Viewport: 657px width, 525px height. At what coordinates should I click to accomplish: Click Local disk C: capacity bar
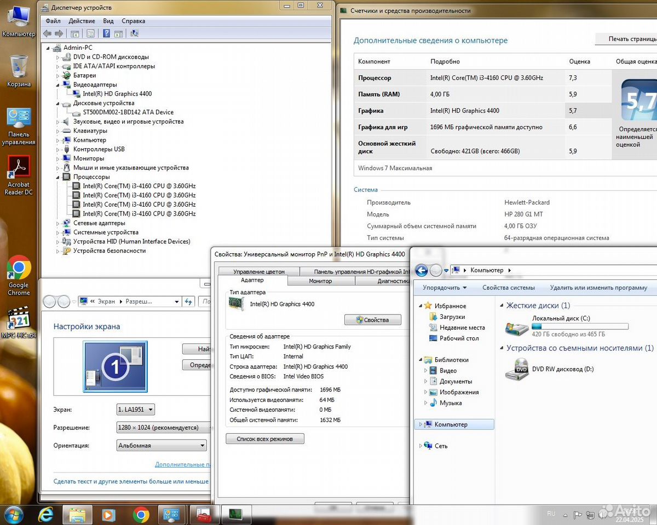(x=580, y=326)
